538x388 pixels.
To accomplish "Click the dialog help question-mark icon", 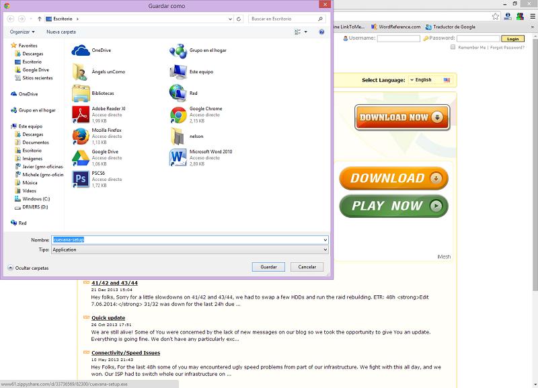I will point(321,32).
